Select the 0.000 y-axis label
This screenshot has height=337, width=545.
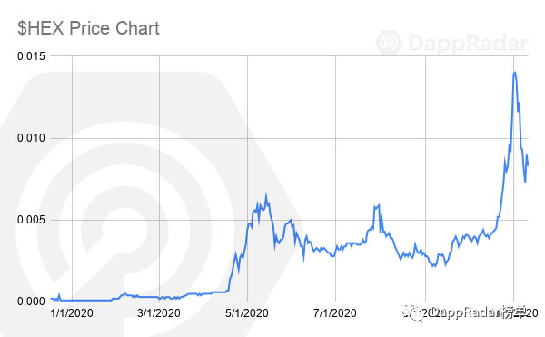tap(31, 302)
